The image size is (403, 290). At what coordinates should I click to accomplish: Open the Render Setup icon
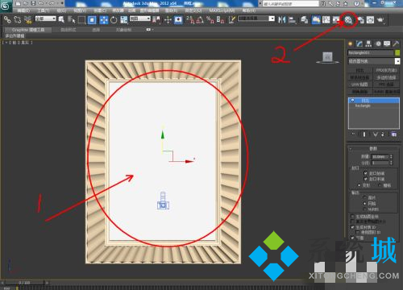pyautogui.click(x=360, y=20)
